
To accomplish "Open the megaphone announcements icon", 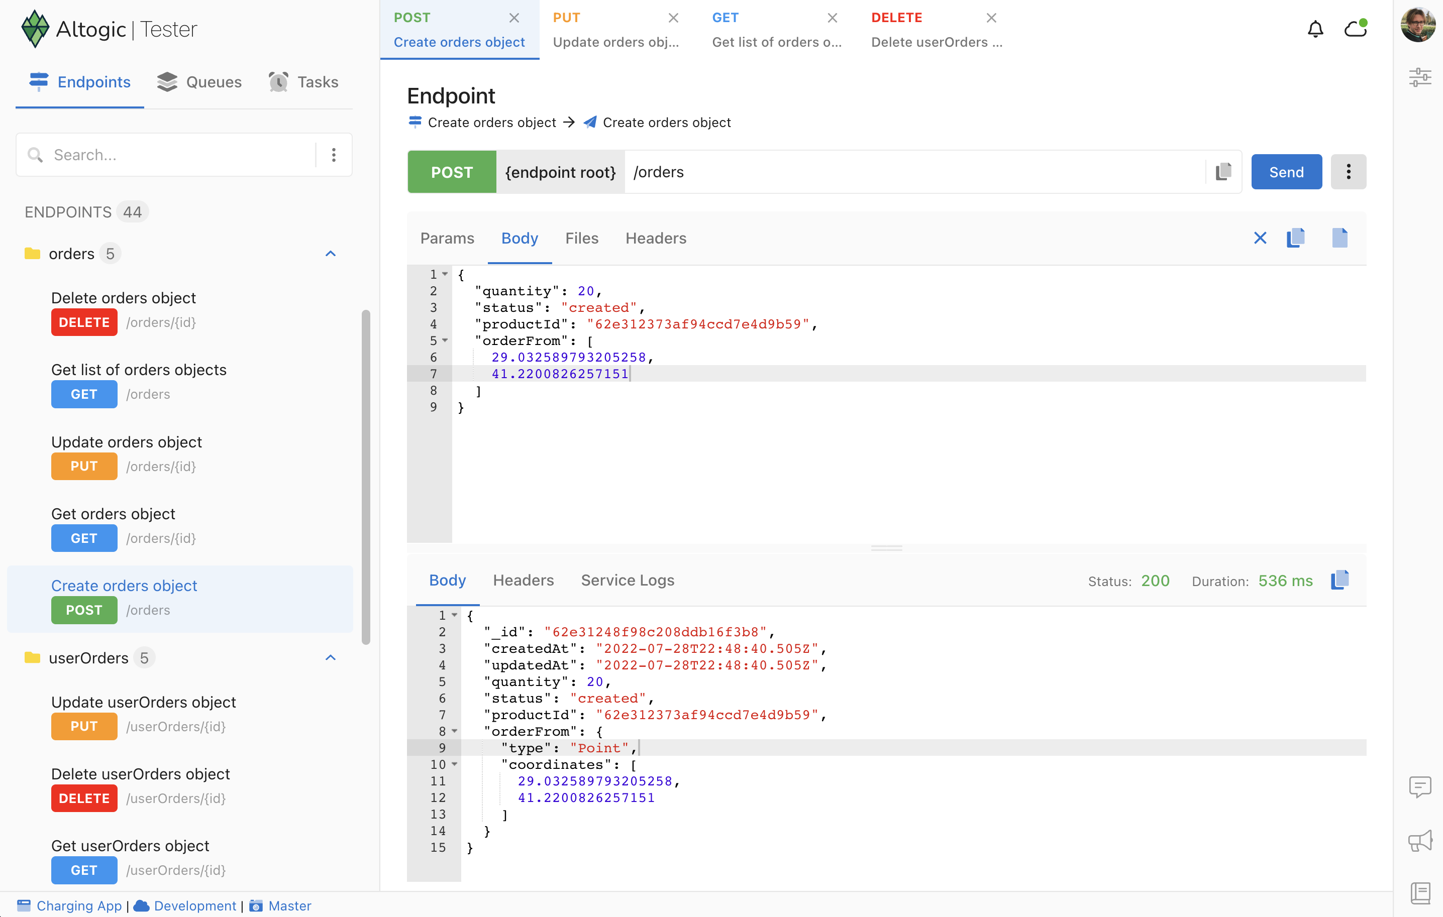I will click(1419, 840).
